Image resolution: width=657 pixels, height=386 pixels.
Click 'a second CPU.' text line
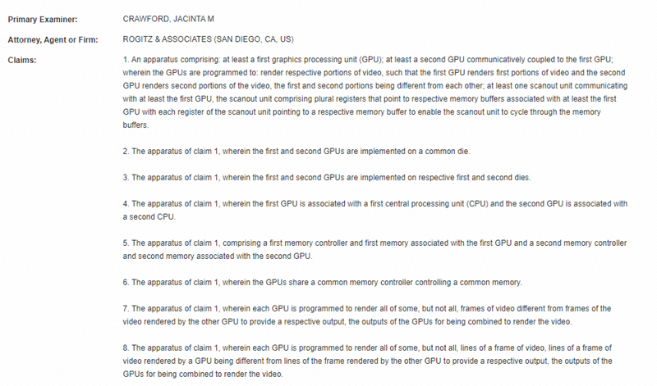point(149,217)
